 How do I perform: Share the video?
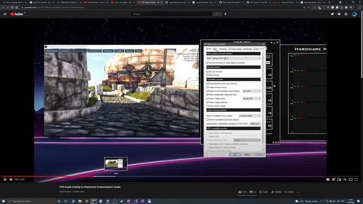pos(276,192)
